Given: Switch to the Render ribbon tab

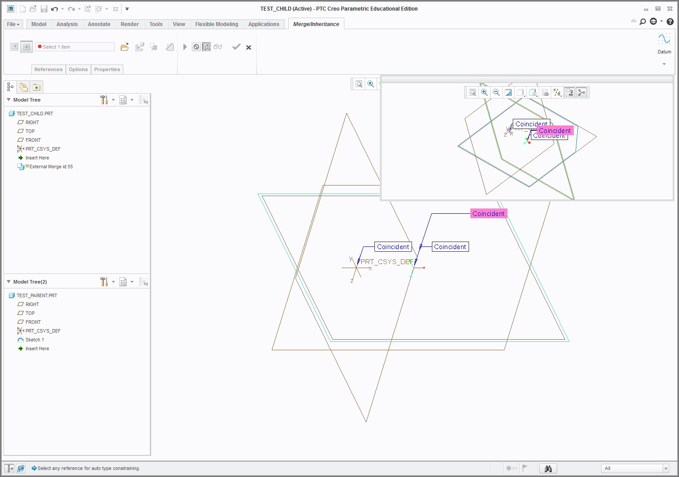Looking at the screenshot, I should 130,24.
